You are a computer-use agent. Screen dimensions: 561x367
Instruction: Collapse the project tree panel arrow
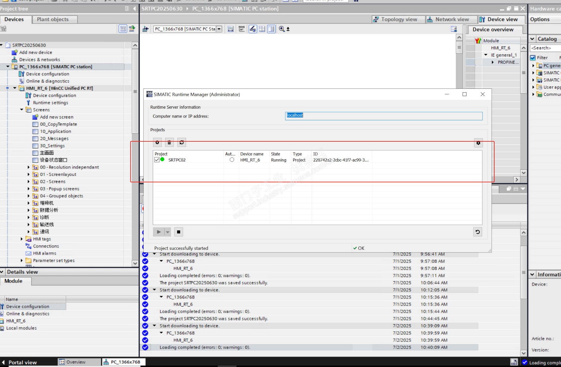tap(135, 9)
